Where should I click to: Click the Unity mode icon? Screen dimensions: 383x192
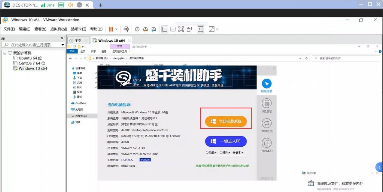coord(189,29)
